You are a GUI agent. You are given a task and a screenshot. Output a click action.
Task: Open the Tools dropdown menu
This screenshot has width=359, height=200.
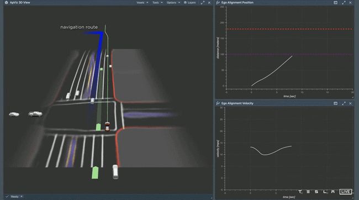[x=157, y=3]
